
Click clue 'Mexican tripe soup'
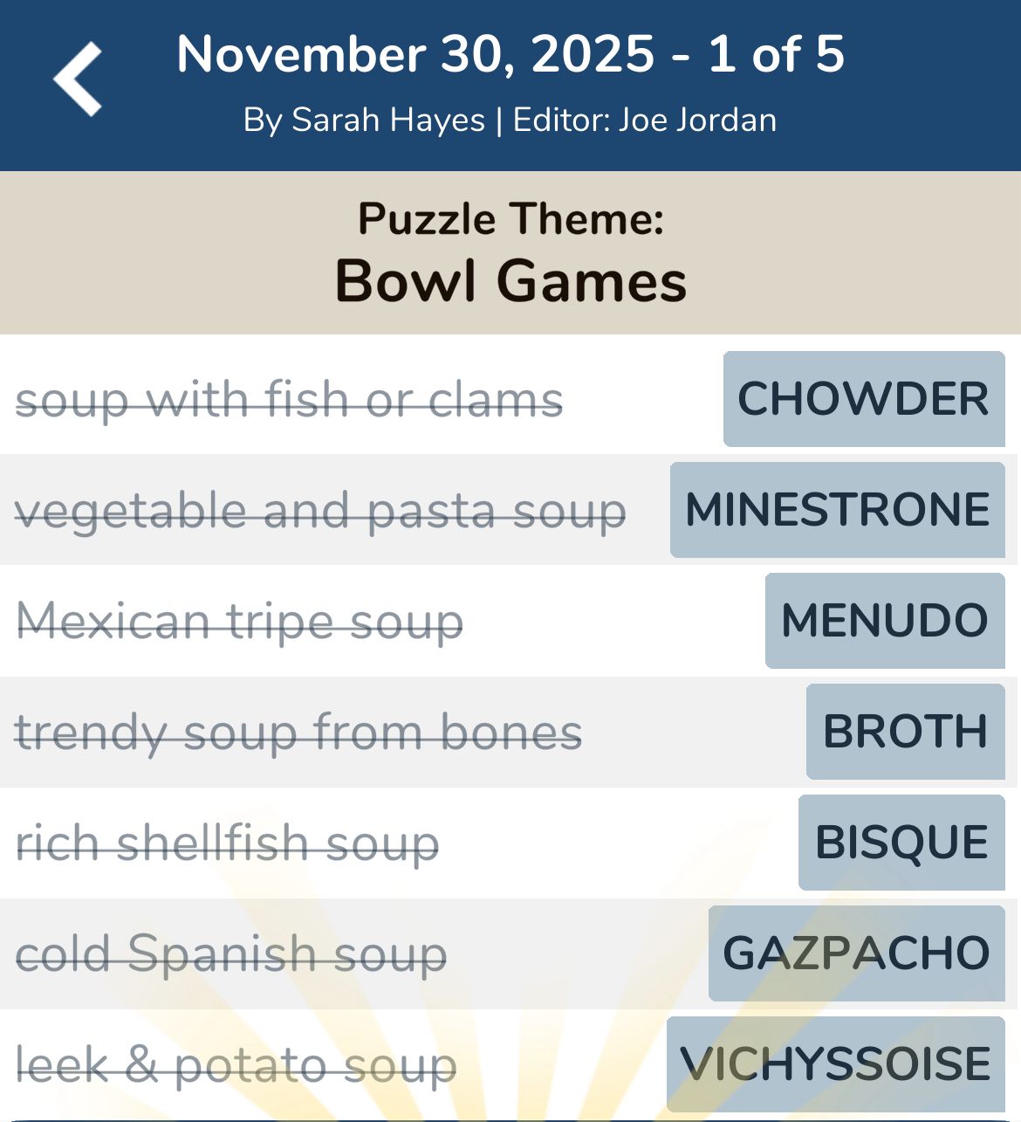tap(239, 622)
